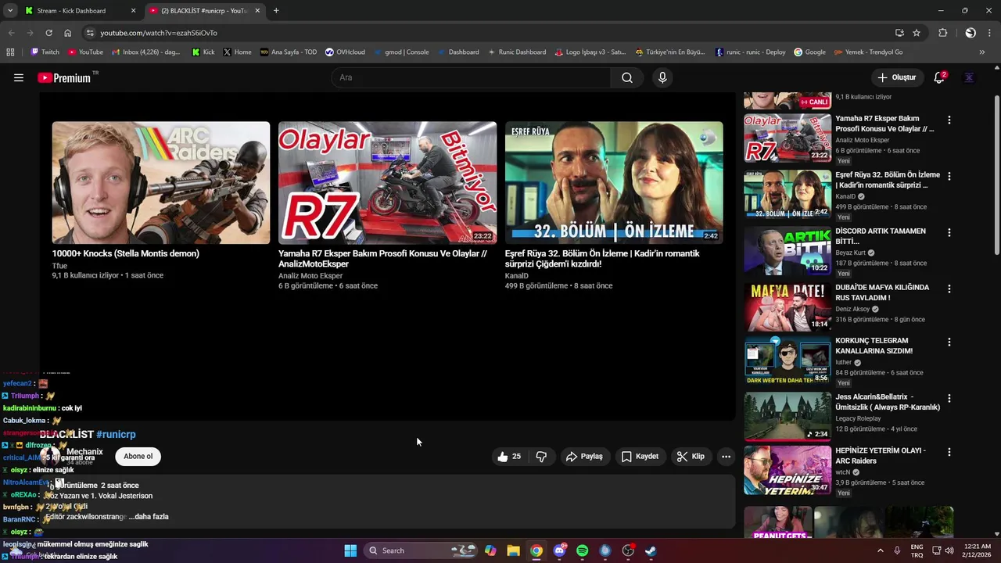Viewport: 1001px width, 563px height.
Task: Create a clip with Klip button
Action: [691, 457]
